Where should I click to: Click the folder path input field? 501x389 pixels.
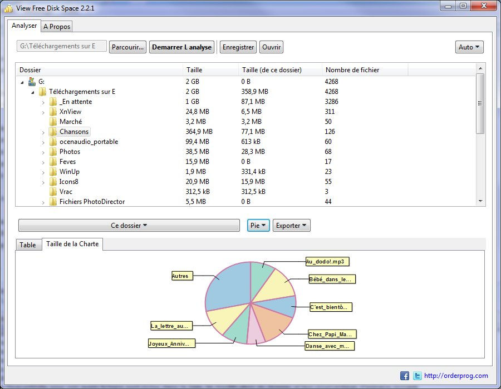coord(62,46)
